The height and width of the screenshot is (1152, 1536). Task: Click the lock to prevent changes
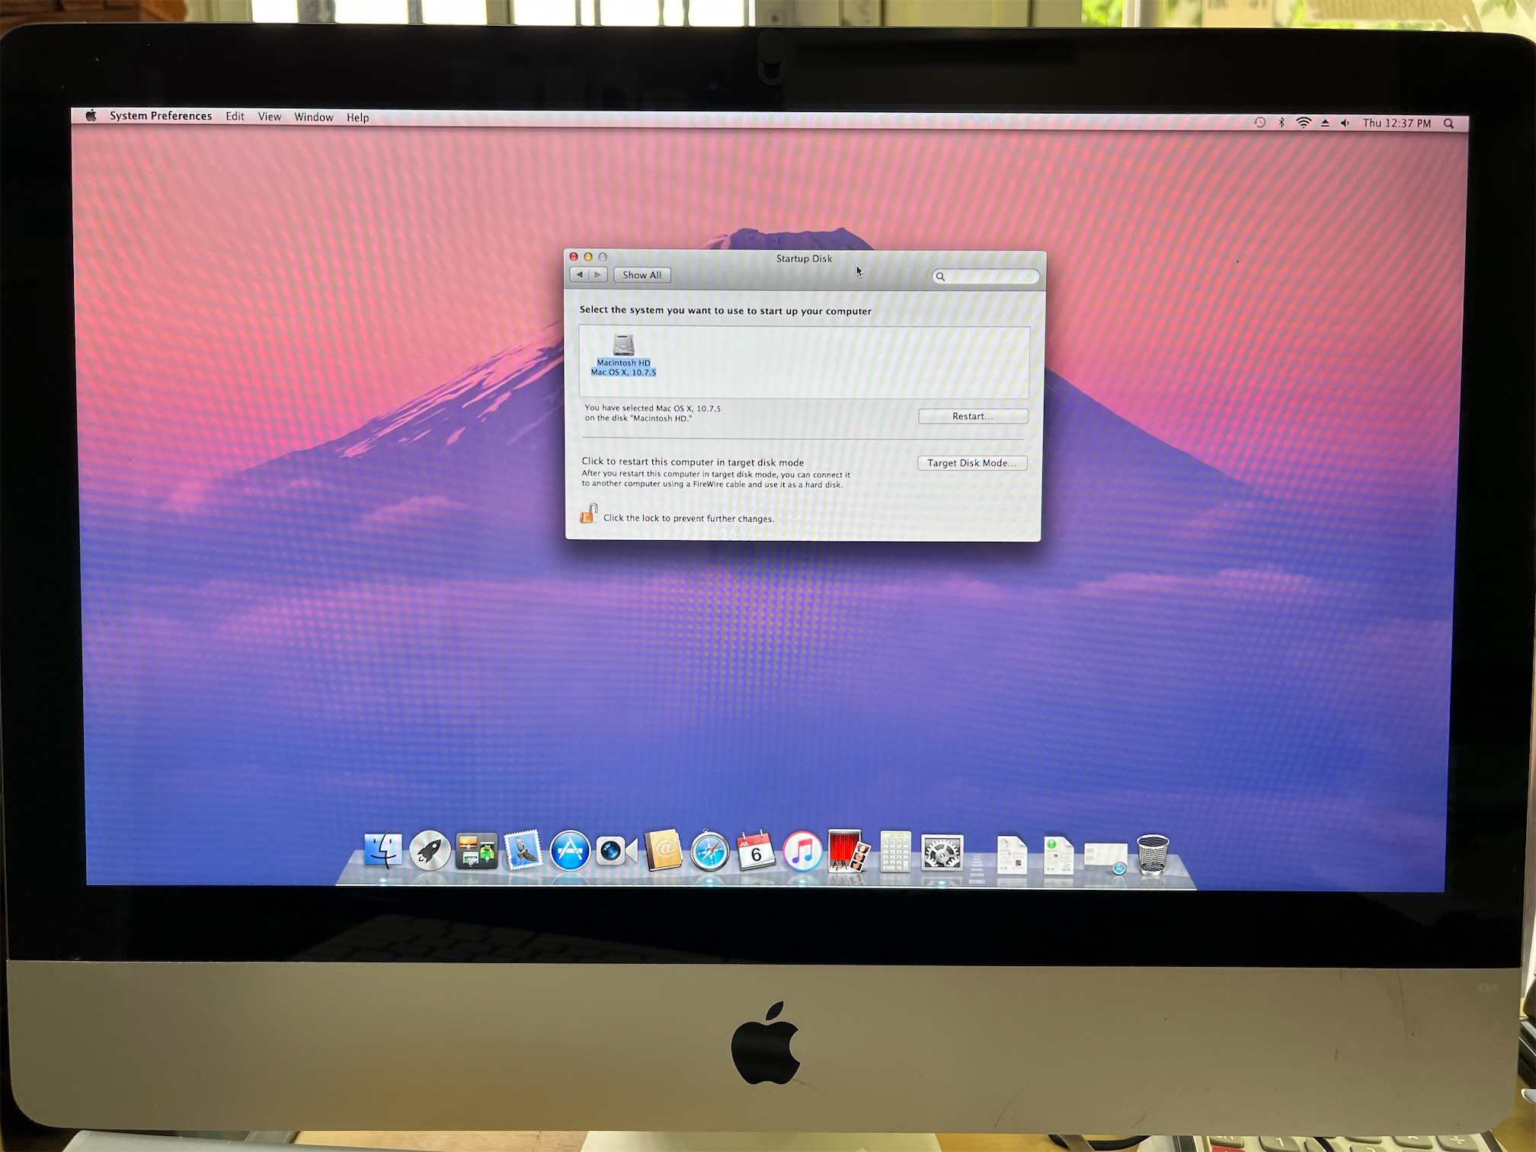(x=588, y=514)
